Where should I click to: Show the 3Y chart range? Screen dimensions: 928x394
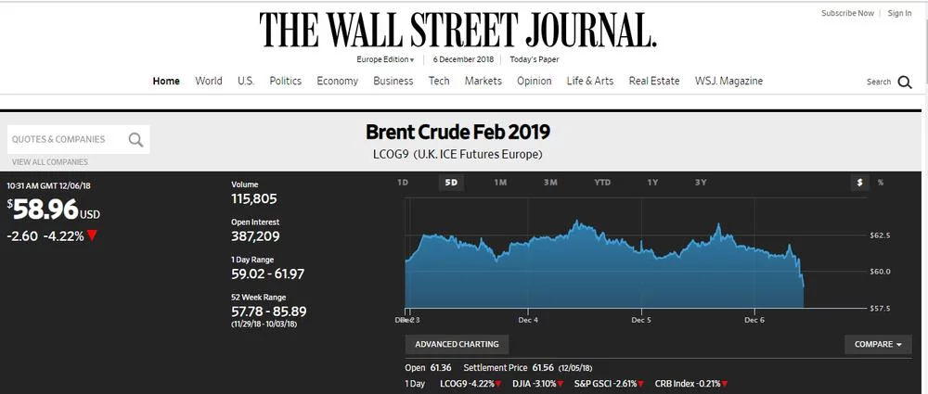pos(701,183)
